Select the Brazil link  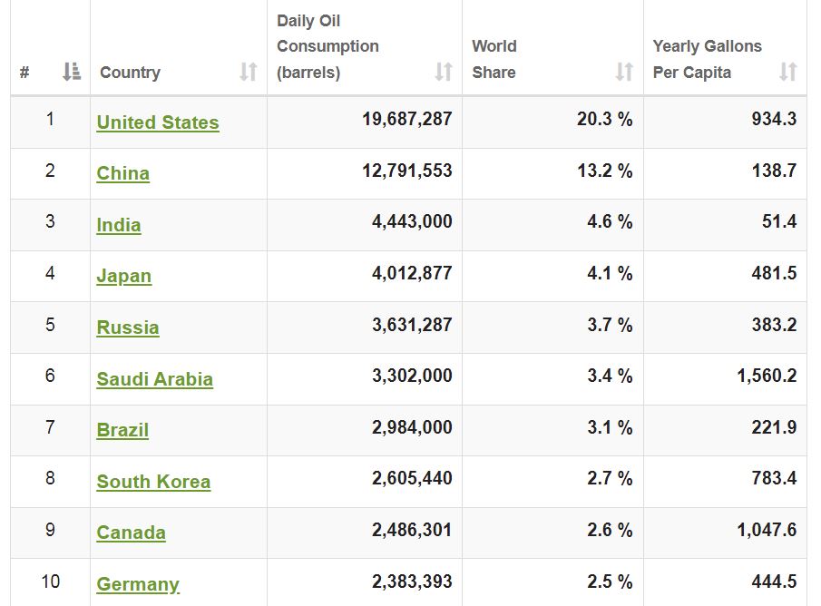[x=122, y=430]
